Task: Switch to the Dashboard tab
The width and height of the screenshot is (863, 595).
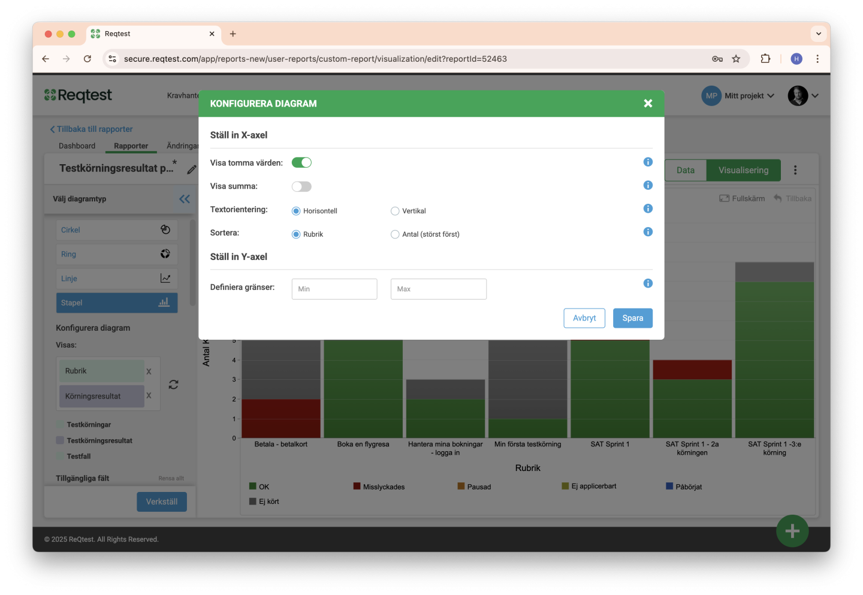Action: 77,146
